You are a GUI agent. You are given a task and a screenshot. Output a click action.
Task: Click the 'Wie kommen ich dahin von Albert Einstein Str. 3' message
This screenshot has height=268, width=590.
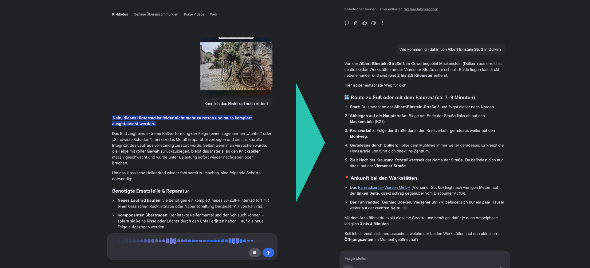coord(450,49)
